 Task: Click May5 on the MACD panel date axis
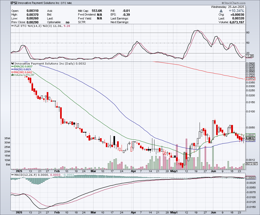(x=174, y=213)
